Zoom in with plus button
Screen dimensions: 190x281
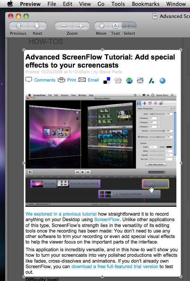coord(81,26)
